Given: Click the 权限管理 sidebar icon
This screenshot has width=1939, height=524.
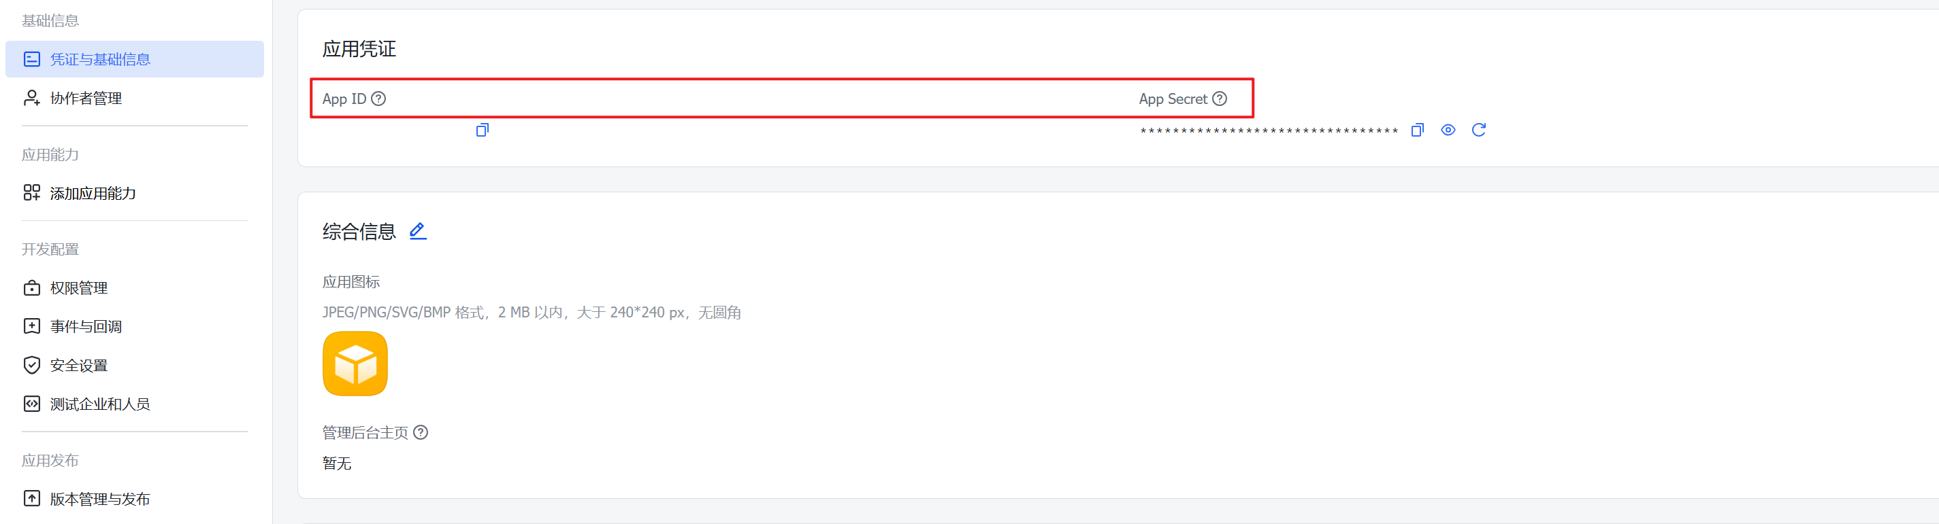Looking at the screenshot, I should tap(31, 288).
